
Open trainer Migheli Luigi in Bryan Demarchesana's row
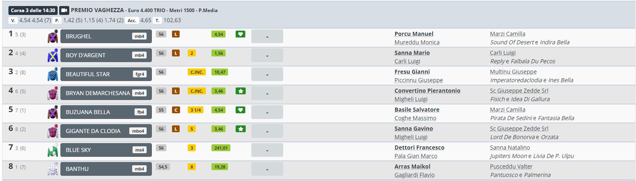coord(410,99)
